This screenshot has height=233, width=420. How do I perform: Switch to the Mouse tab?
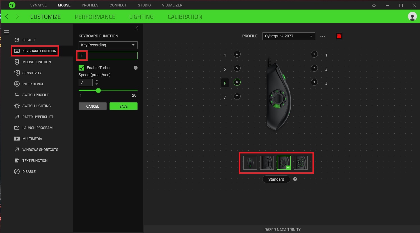64,5
